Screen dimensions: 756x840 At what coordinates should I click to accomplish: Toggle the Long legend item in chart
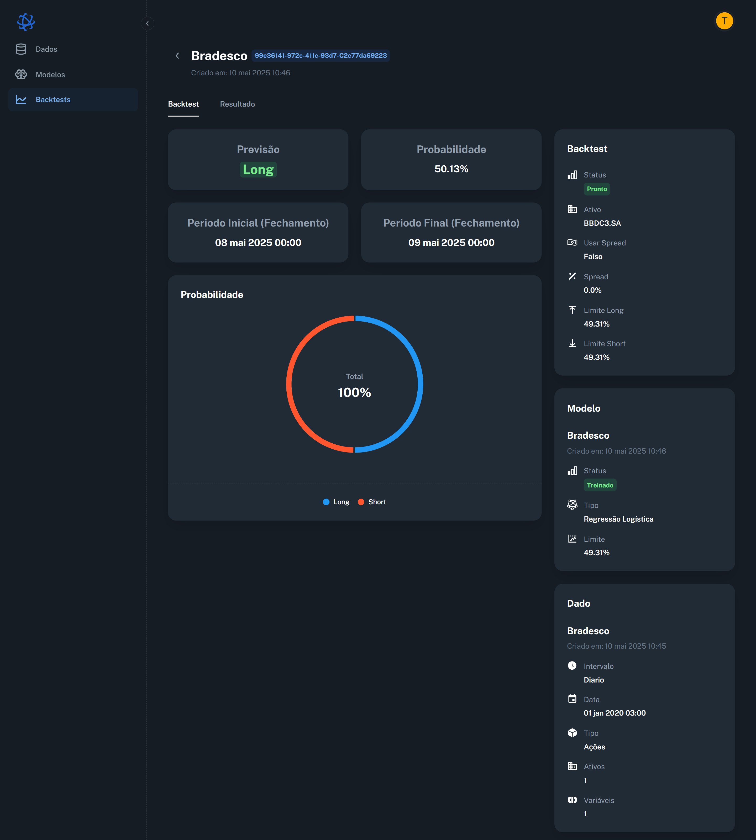pos(336,502)
